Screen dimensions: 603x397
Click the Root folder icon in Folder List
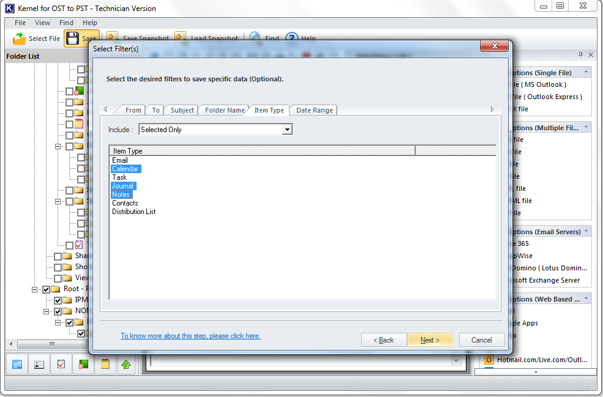56,289
